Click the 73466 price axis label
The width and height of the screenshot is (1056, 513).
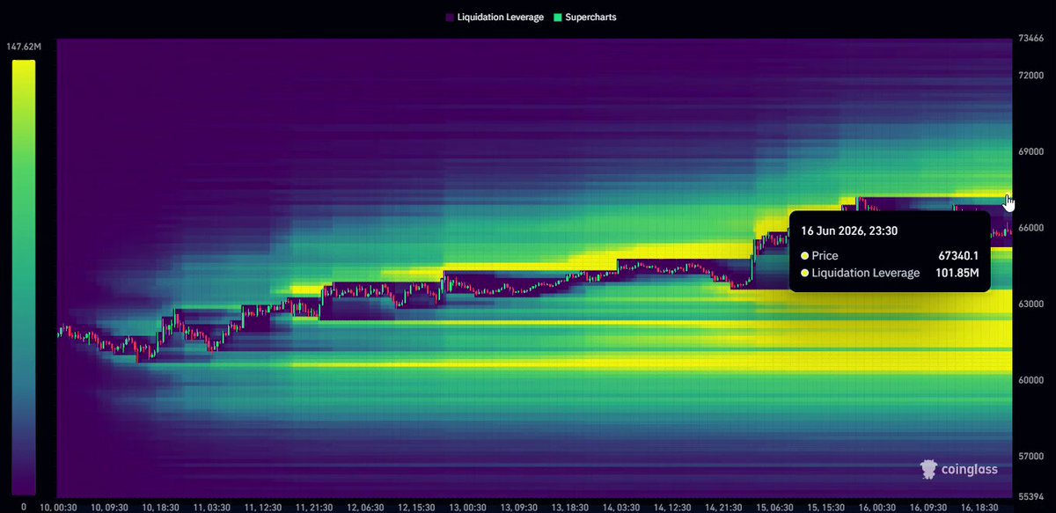[x=1031, y=39]
